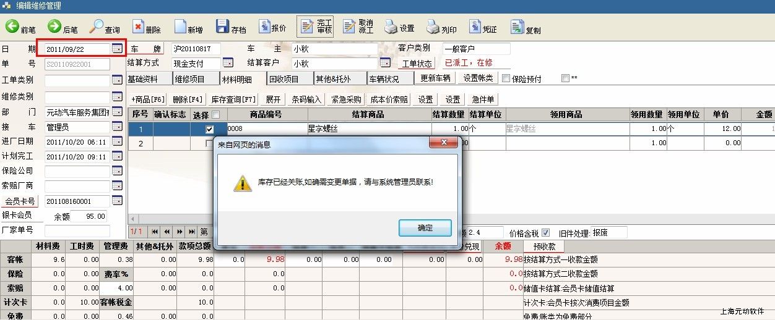Switch to the 维修项目 tab
The height and width of the screenshot is (320, 775).
(x=195, y=78)
